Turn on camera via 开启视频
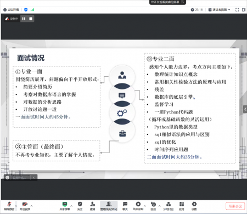The image size is (247, 214). coord(25,206)
